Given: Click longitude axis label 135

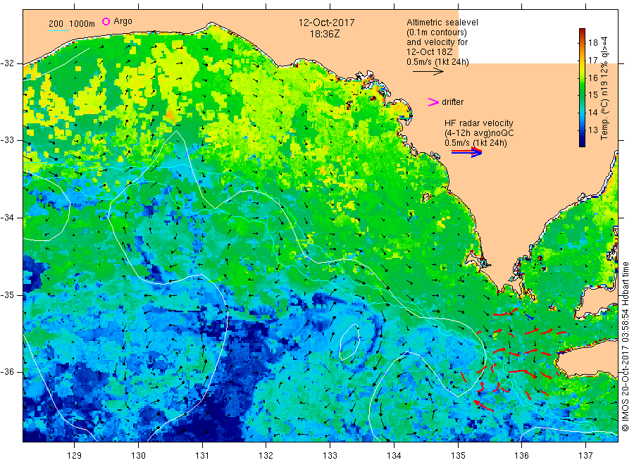Looking at the screenshot, I should tap(458, 456).
